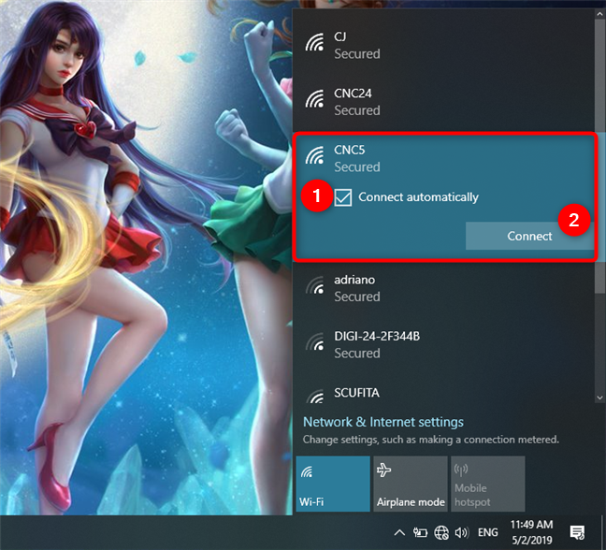Click the SCUFITA signal icon
This screenshot has width=606, height=550.
(315, 397)
